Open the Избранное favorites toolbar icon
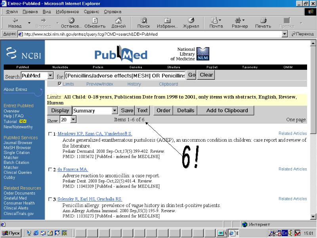317x238 pixels. coord(167,20)
